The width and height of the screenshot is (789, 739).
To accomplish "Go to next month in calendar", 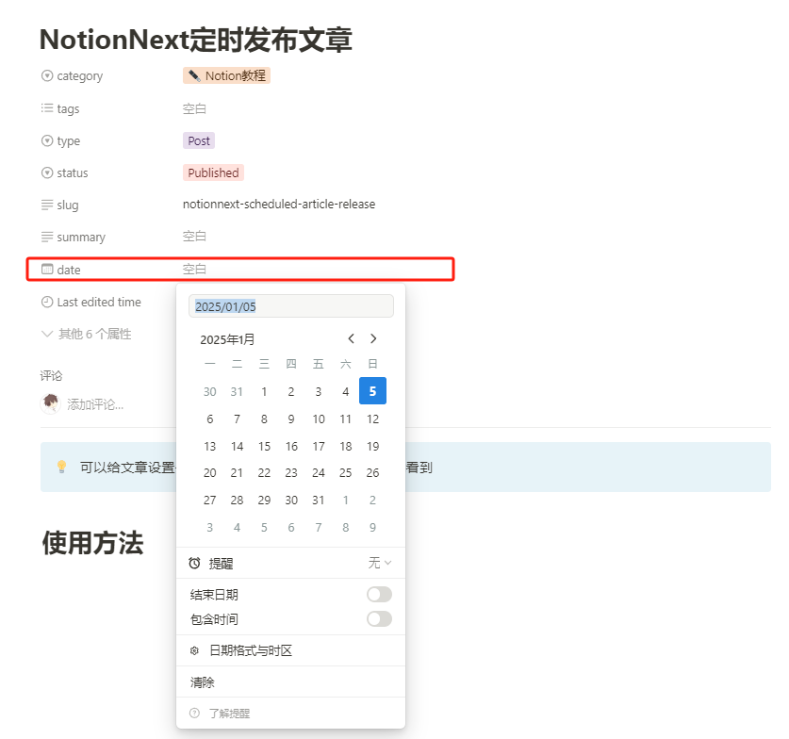I will [373, 338].
